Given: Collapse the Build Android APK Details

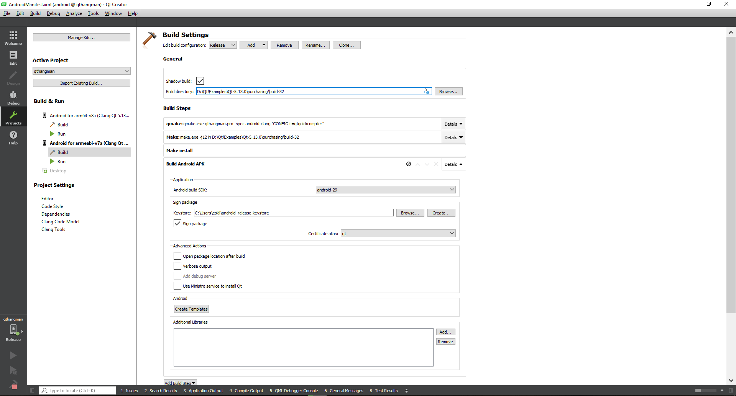Looking at the screenshot, I should click(x=453, y=164).
